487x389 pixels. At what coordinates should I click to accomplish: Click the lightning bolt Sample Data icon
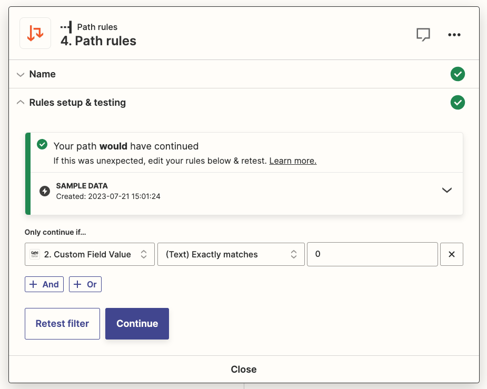coord(45,191)
